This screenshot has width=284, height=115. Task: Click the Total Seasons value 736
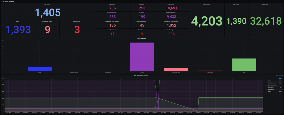tap(112, 8)
